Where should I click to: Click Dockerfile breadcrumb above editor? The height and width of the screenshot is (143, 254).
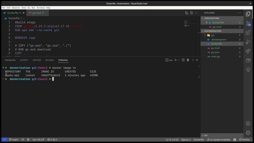click(x=14, y=18)
